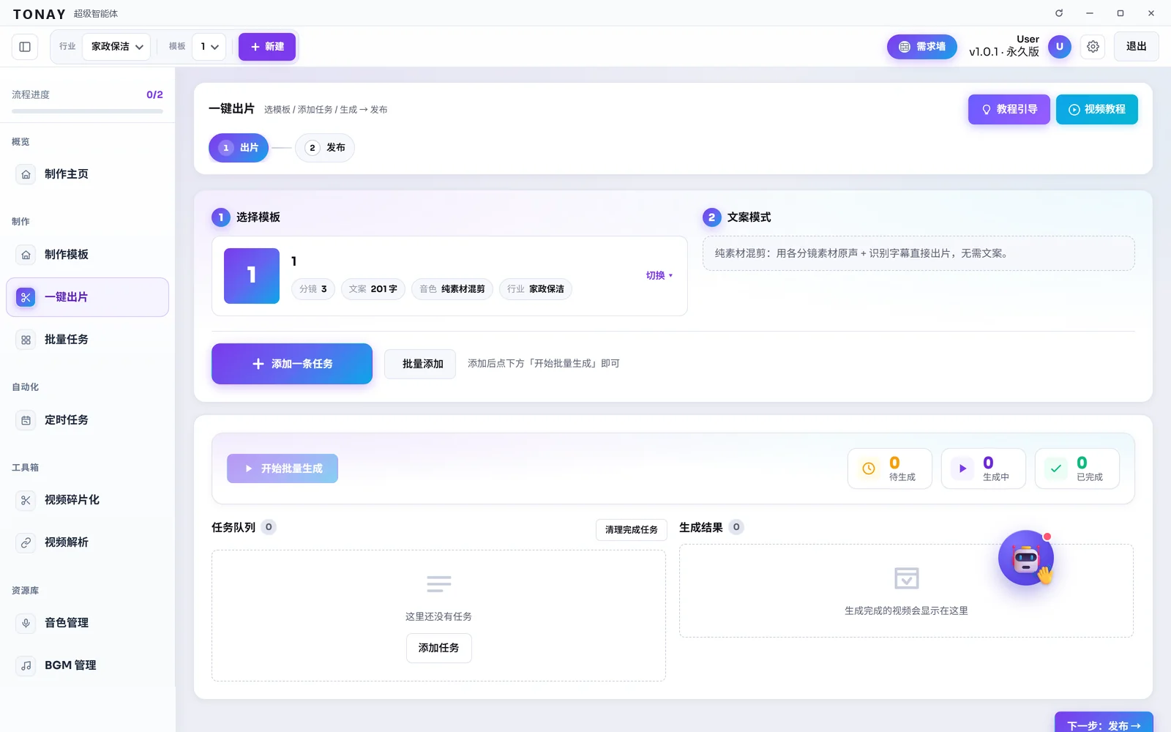Click the empty task list icon
1171x732 pixels.
click(x=439, y=584)
